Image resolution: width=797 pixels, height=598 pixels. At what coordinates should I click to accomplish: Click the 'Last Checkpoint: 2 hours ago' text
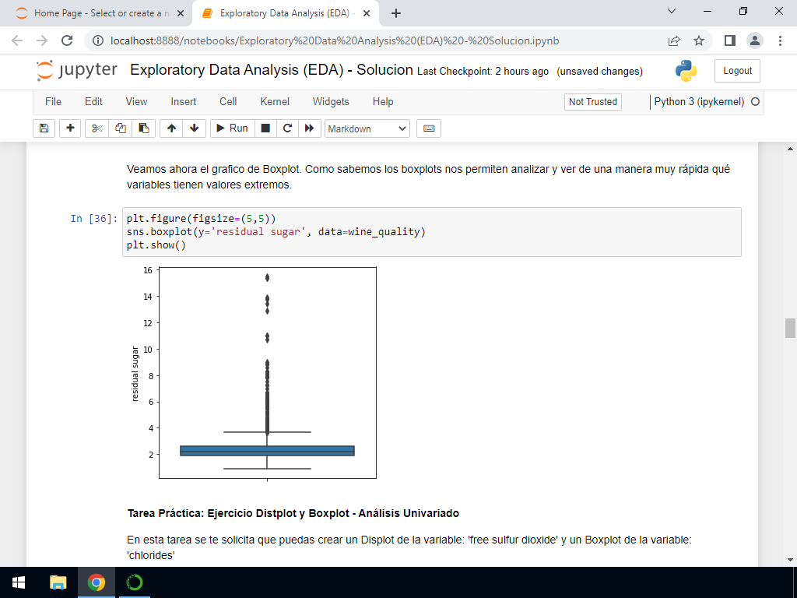pos(483,71)
